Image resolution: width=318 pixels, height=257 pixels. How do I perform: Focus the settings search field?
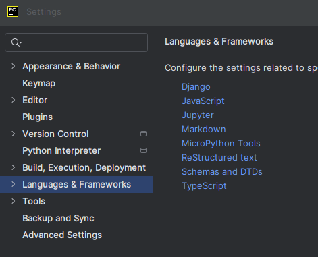click(x=76, y=42)
